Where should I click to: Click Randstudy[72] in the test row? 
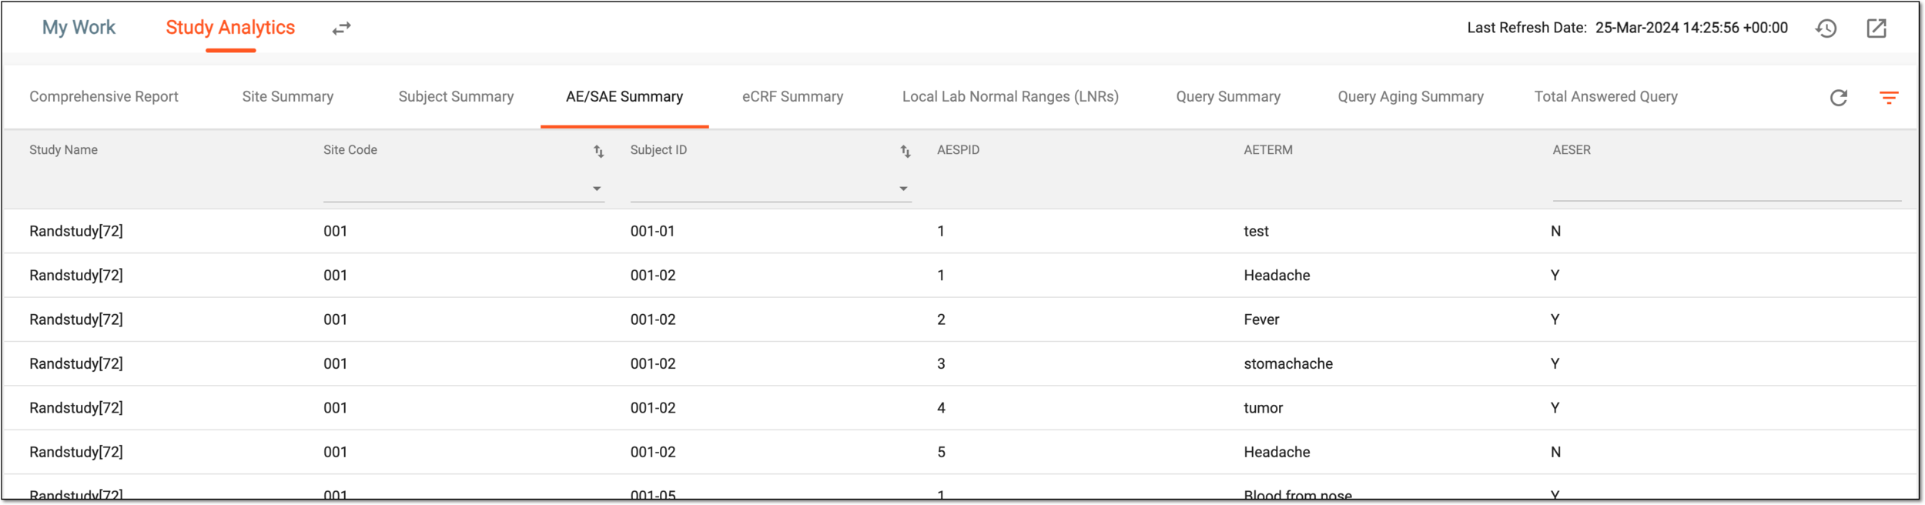(x=76, y=232)
